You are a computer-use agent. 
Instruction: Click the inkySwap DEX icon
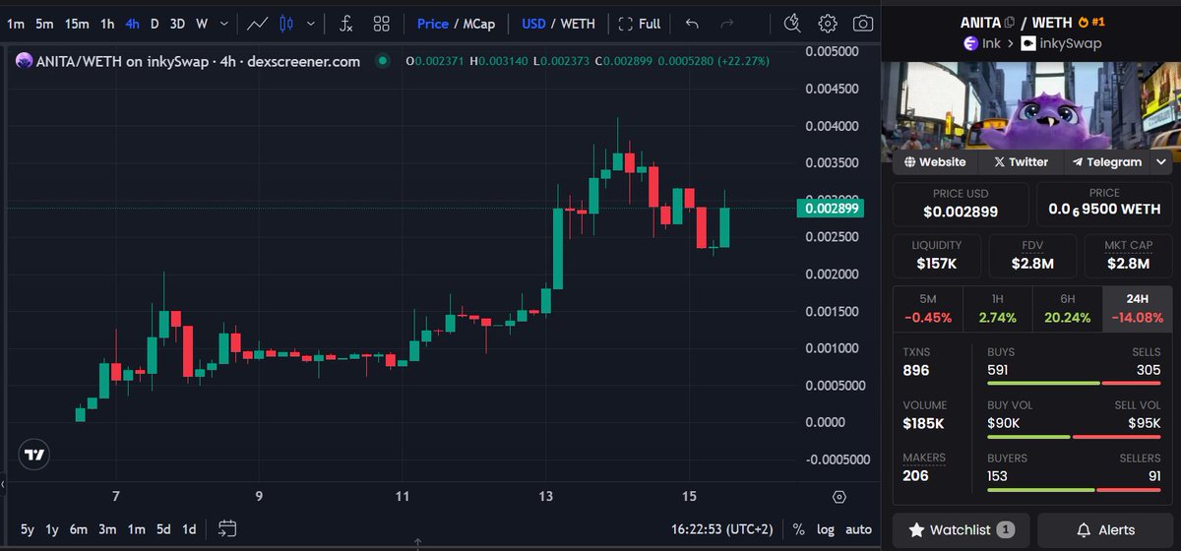[1028, 43]
